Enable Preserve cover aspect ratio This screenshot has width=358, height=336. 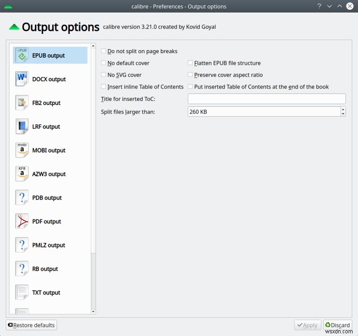pyautogui.click(x=191, y=75)
